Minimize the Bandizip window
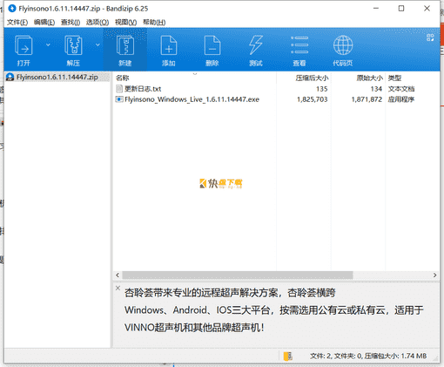 point(376,9)
